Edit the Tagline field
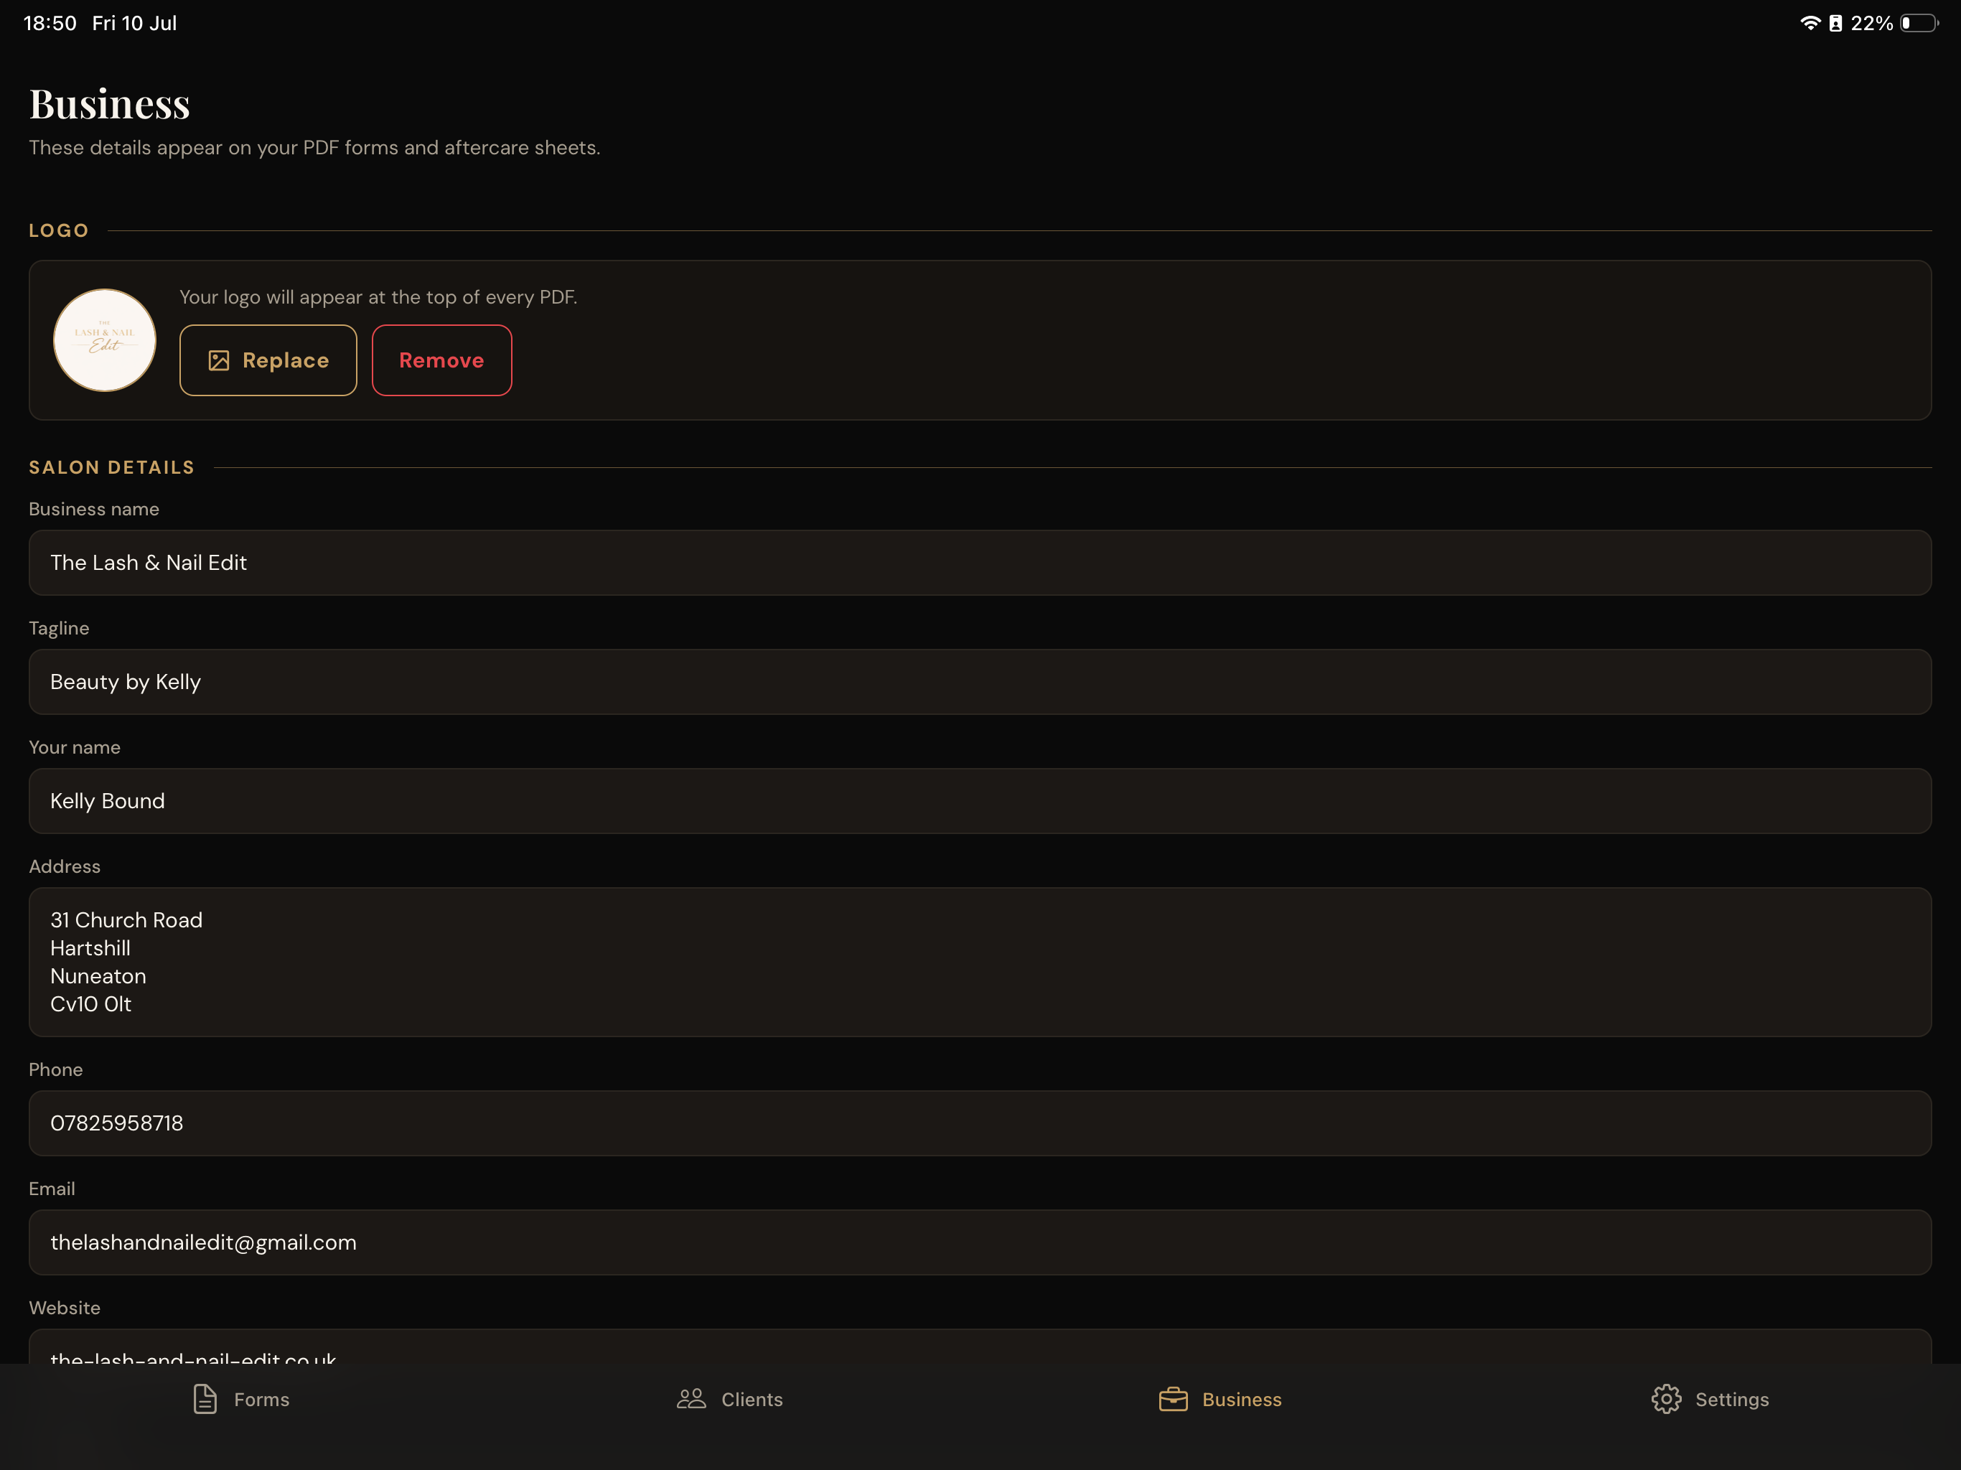This screenshot has width=1961, height=1470. coord(980,682)
